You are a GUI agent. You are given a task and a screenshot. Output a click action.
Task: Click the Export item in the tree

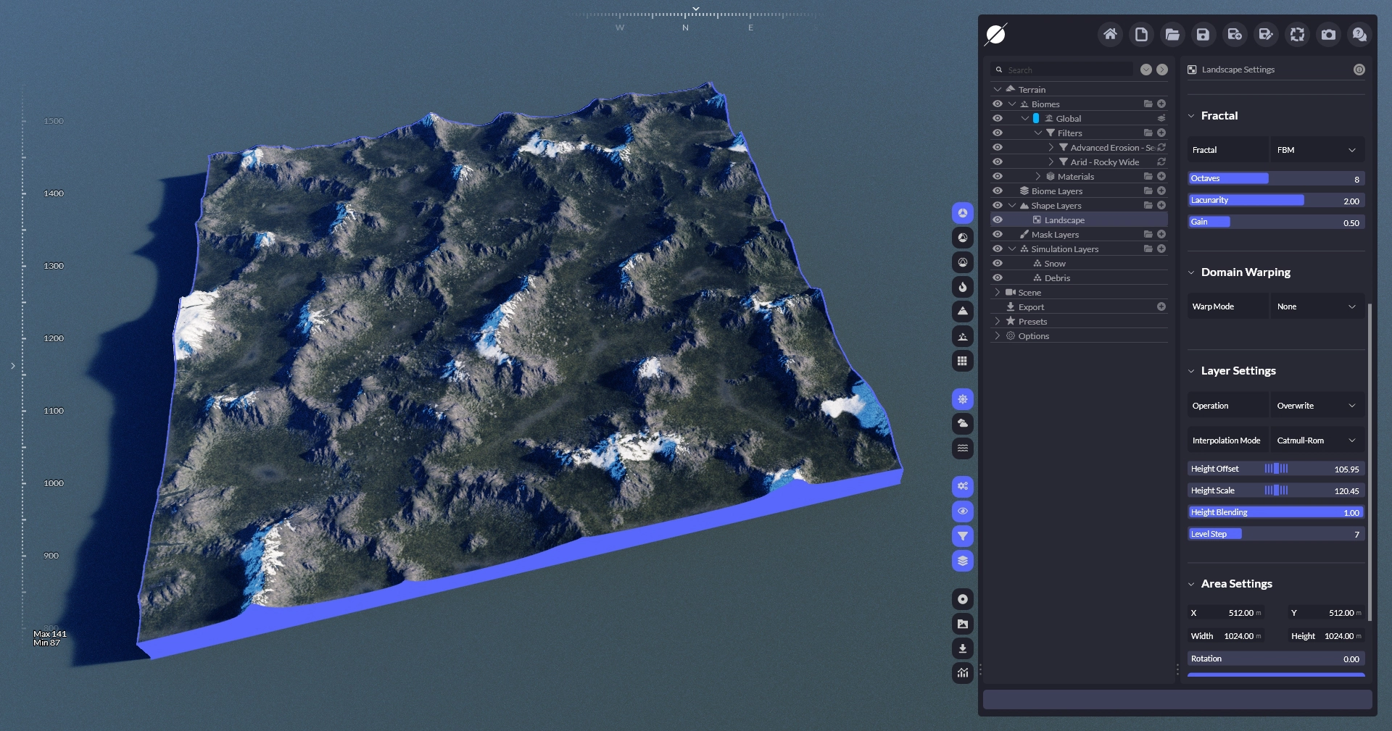click(x=1031, y=307)
